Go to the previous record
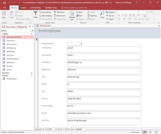Viewport: 161px width, 134px height. (46, 129)
